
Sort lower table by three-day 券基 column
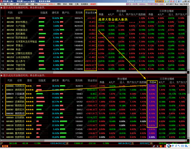[152, 82]
